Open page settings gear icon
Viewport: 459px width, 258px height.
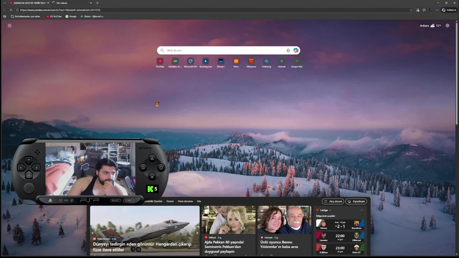coord(448,25)
